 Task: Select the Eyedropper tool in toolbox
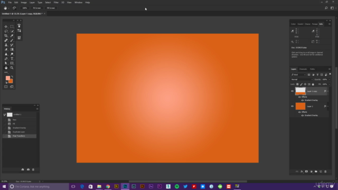point(12,36)
